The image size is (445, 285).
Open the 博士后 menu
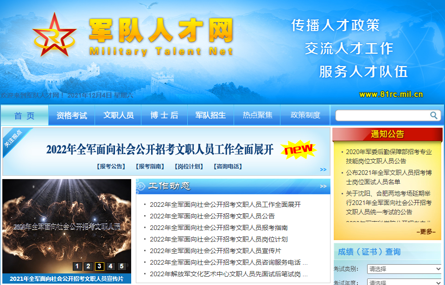[x=164, y=115]
